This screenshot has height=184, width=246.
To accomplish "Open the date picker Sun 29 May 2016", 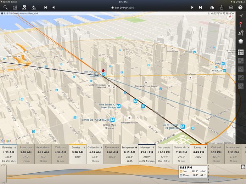I will pos(123,7).
